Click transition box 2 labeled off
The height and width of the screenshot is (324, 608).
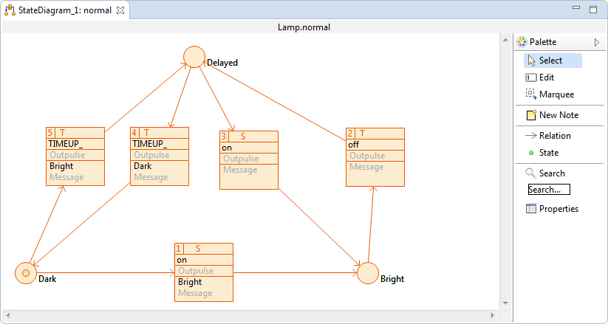tap(376, 156)
